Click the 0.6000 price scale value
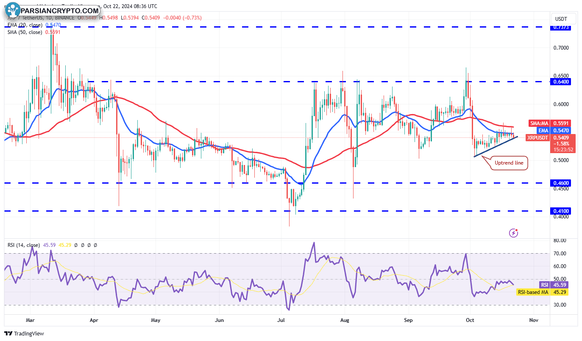This screenshot has height=341, width=582. (561, 104)
